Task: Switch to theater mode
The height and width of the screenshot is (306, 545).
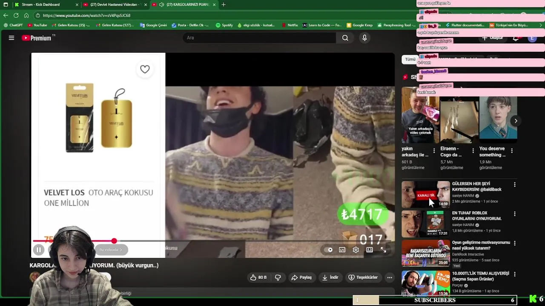Action: click(x=370, y=250)
